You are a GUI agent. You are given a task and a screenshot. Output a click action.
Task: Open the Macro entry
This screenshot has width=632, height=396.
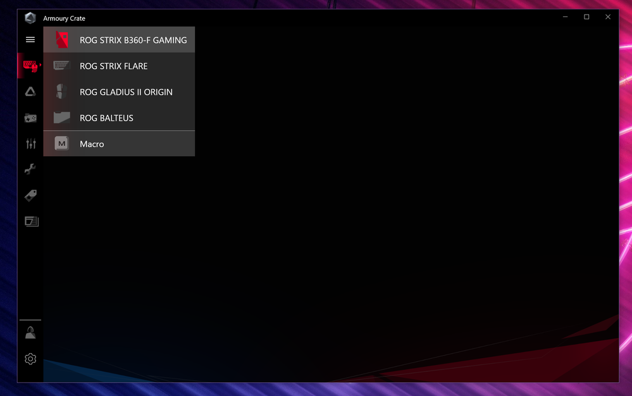(119, 143)
